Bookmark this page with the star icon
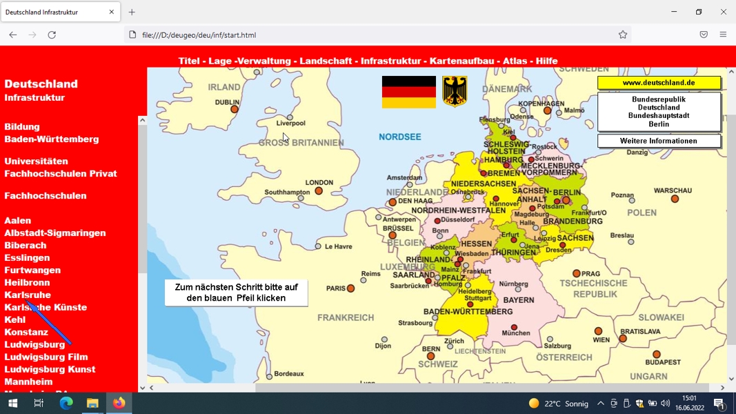 tap(622, 34)
